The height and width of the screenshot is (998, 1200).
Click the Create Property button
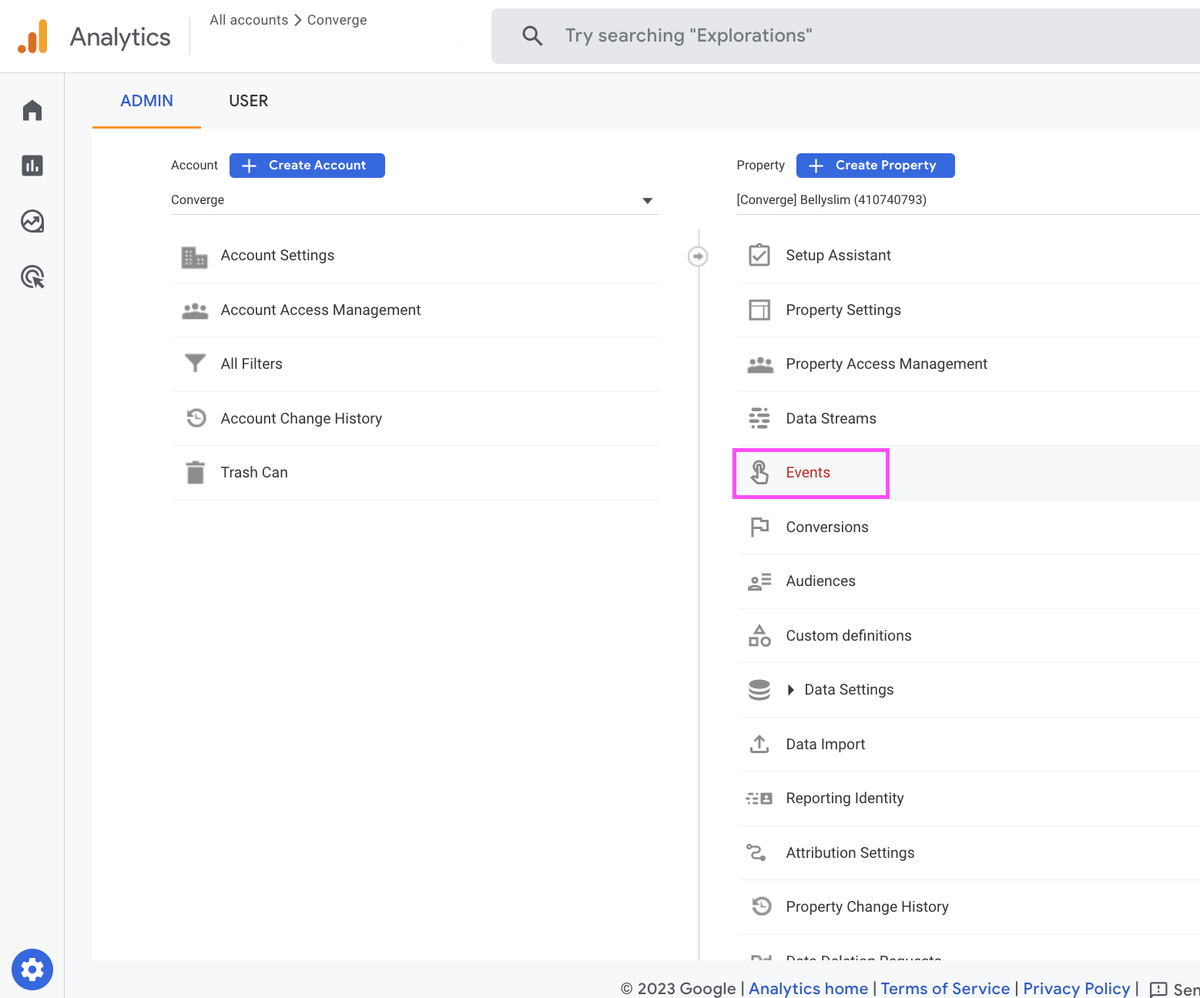[875, 166]
